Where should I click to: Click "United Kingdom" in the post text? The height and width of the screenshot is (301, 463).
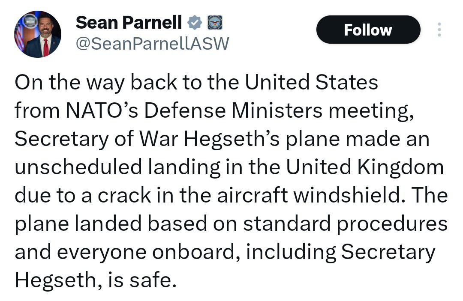[x=365, y=167]
